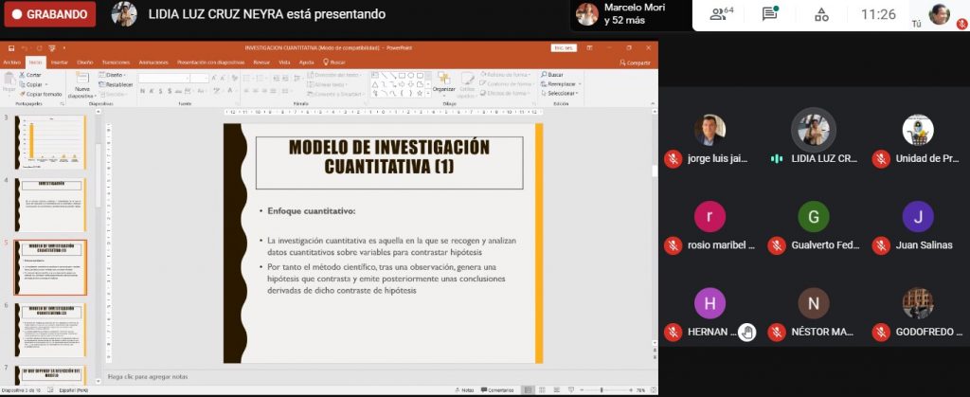Open the Presentación con diapositivas tab

pos(210,63)
